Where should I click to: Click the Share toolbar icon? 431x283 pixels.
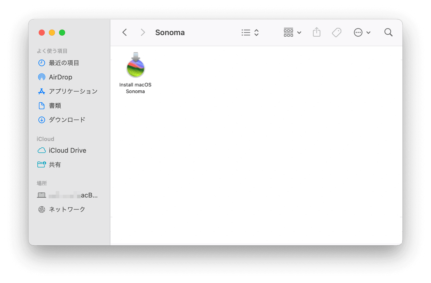tap(317, 32)
